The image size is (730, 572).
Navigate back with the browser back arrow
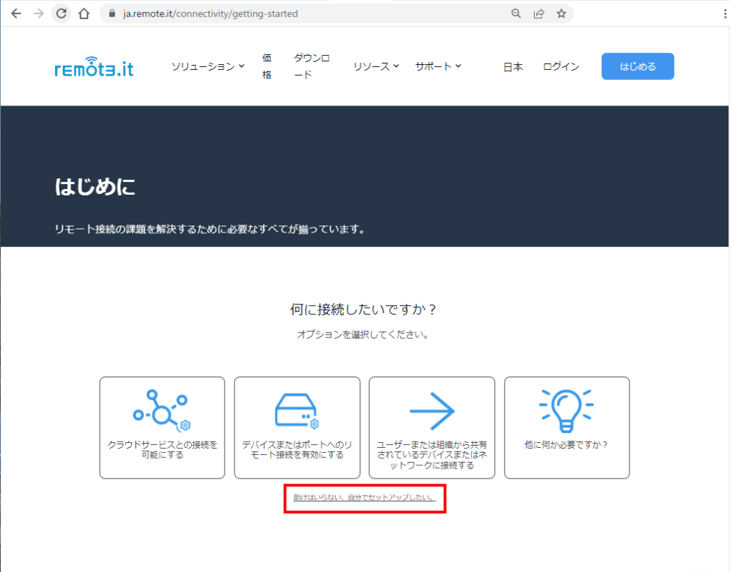click(x=16, y=14)
